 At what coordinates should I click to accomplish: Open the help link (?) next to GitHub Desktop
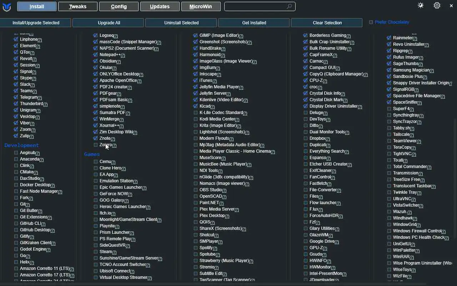(52, 230)
